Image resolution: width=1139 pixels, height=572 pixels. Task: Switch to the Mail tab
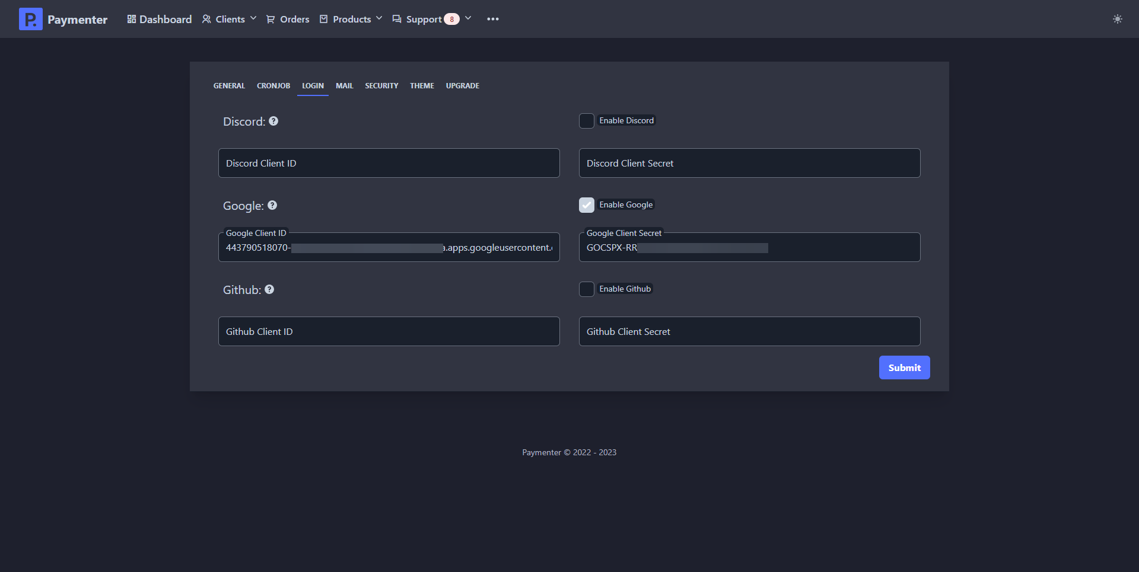pos(344,86)
